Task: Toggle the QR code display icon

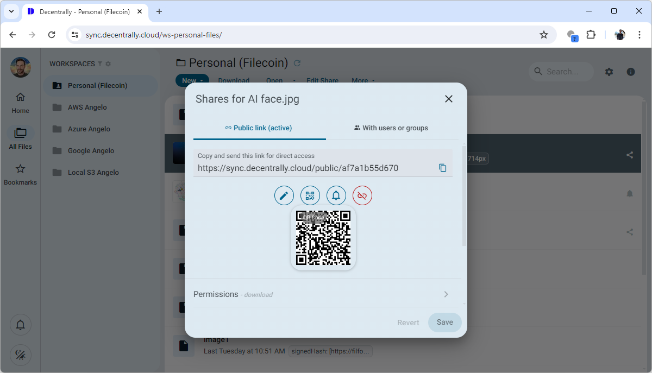Action: pyautogui.click(x=310, y=195)
